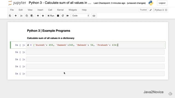This screenshot has width=175, height=98.
Task: Click the pencil edit mode indicator
Action: 151,10
